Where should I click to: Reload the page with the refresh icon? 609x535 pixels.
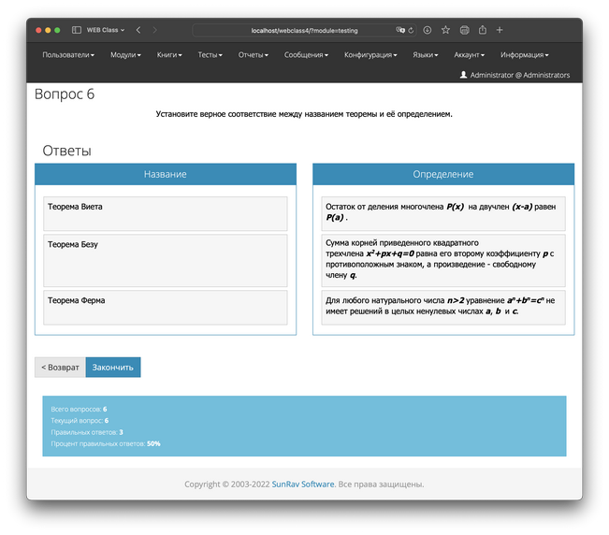(x=411, y=30)
